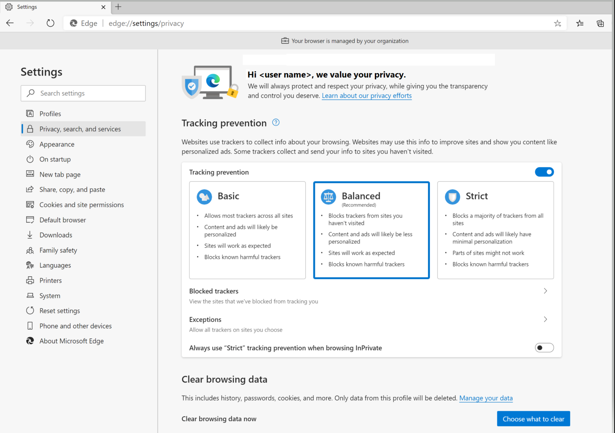Click the Family safety icon in sidebar
The height and width of the screenshot is (433, 615).
pyautogui.click(x=30, y=250)
